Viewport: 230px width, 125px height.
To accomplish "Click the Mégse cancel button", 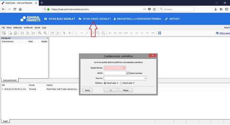I will point(126,90).
